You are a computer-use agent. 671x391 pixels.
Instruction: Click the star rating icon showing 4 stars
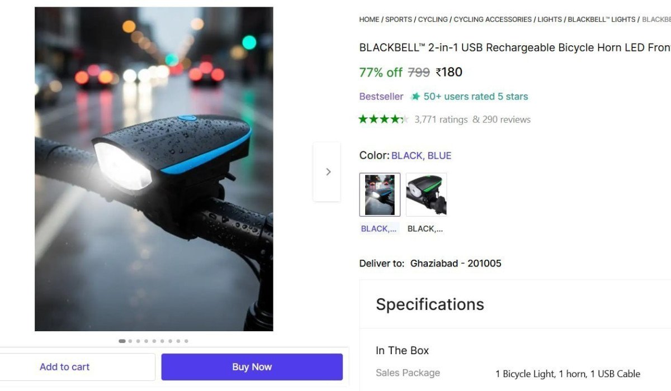(x=383, y=119)
